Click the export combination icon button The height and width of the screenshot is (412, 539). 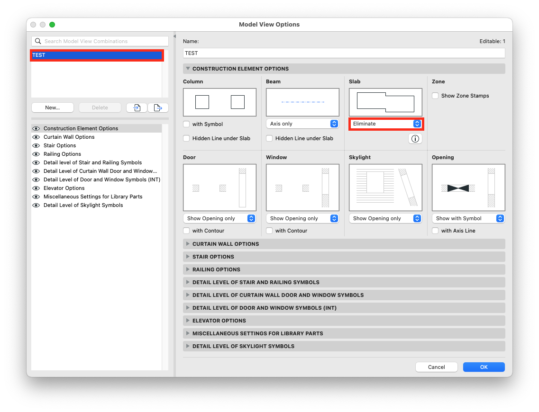tap(158, 107)
